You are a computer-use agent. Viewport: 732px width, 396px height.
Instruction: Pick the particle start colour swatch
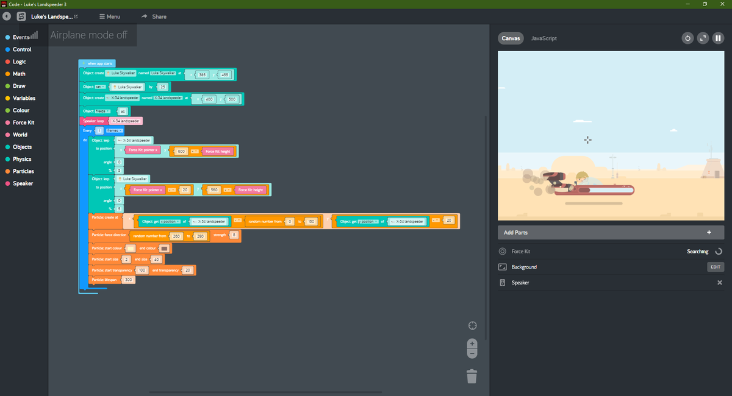pos(131,248)
